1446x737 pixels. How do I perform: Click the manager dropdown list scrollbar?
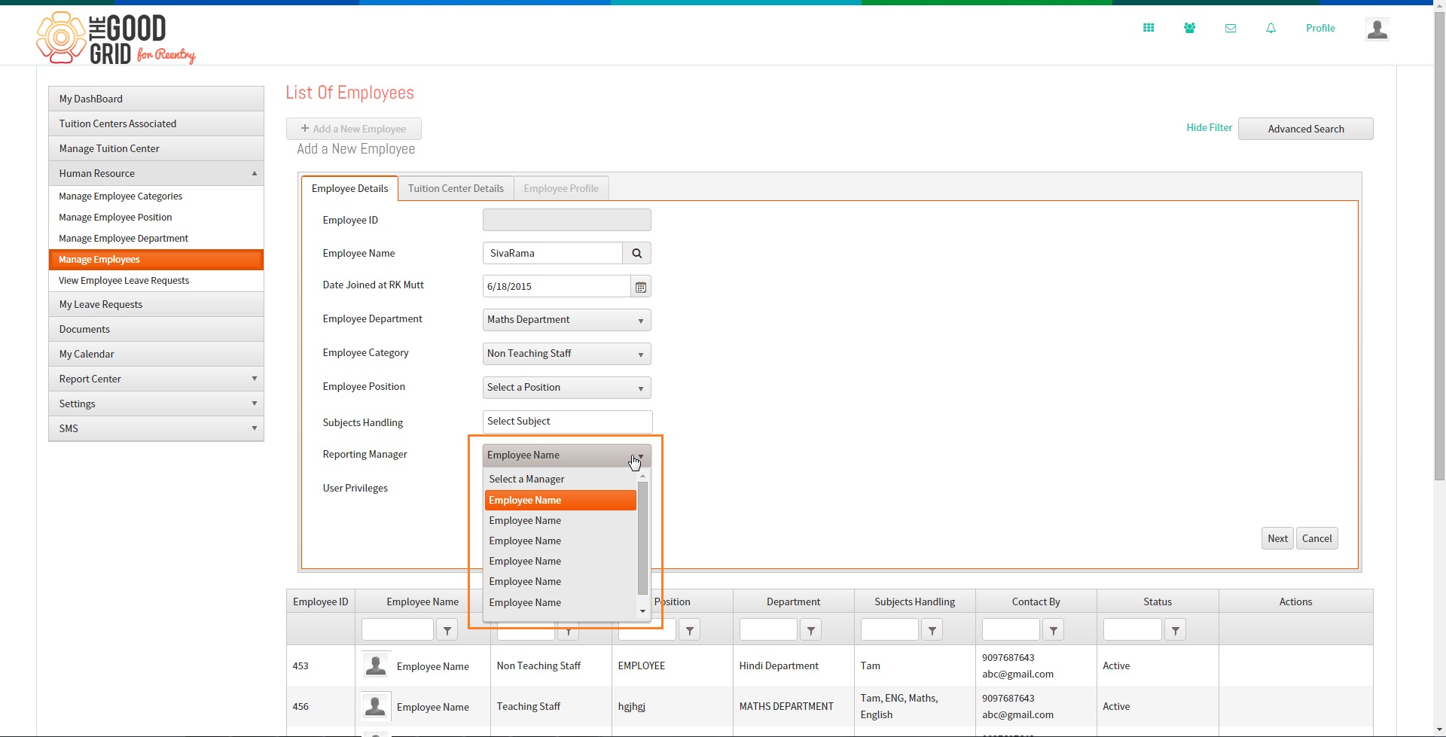[x=642, y=538]
